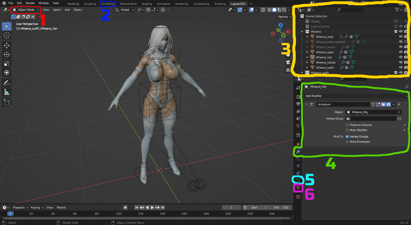This screenshot has height=225, width=411.
Task: Hide Mileena_body using its eye icon
Action: pos(401,37)
